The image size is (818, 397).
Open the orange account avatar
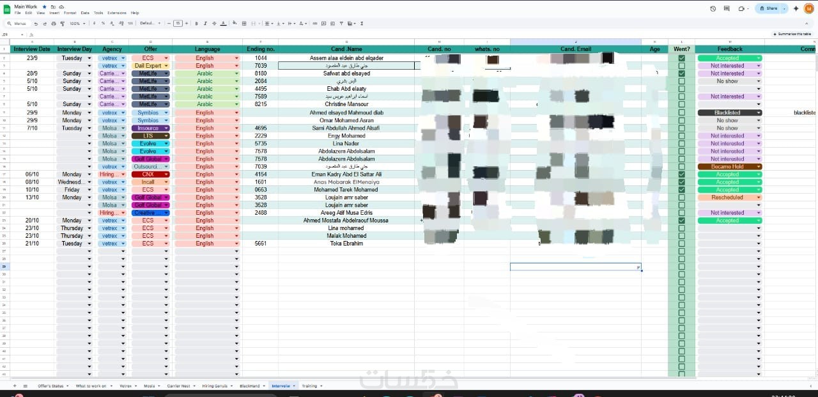tap(809, 8)
